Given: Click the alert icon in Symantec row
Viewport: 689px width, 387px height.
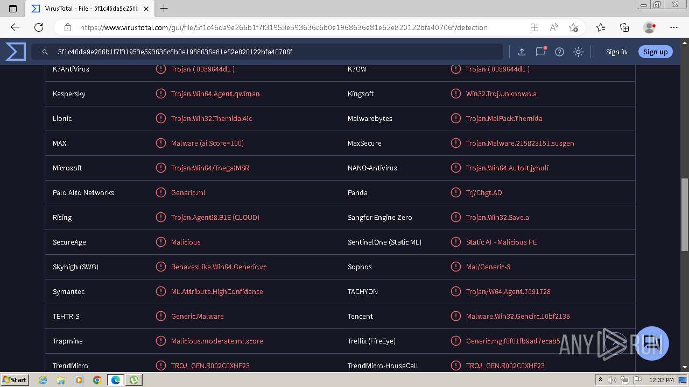Looking at the screenshot, I should click(160, 291).
